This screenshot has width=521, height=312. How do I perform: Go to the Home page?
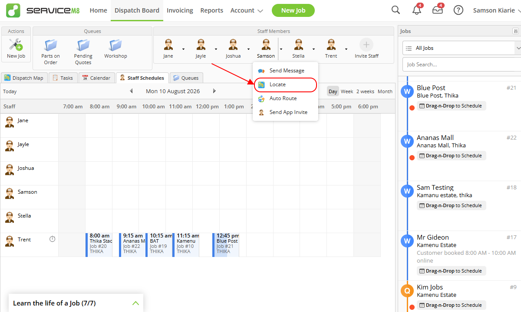point(98,10)
